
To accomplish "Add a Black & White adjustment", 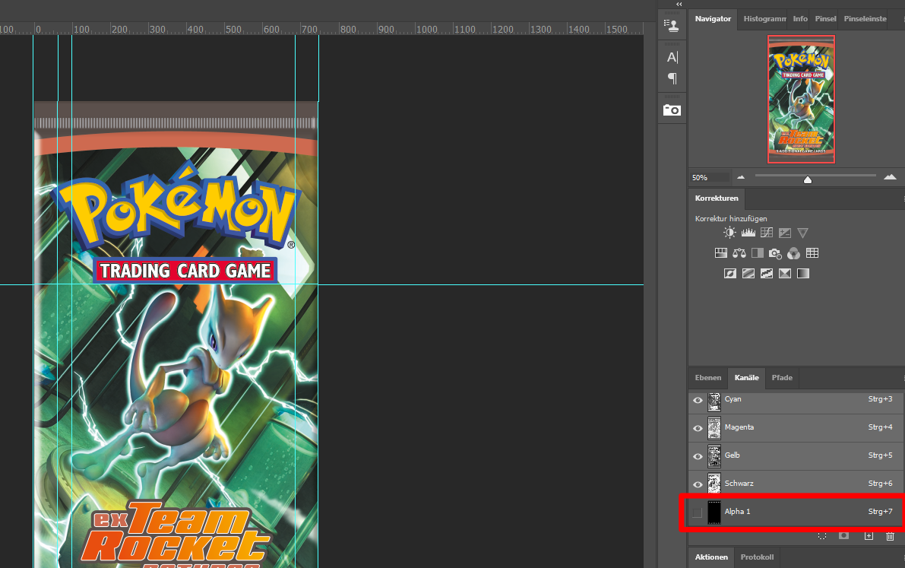I will click(x=758, y=253).
